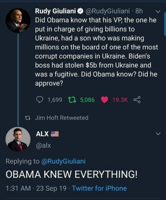Click the ALX display name
This screenshot has height=200, width=166.
[42, 134]
